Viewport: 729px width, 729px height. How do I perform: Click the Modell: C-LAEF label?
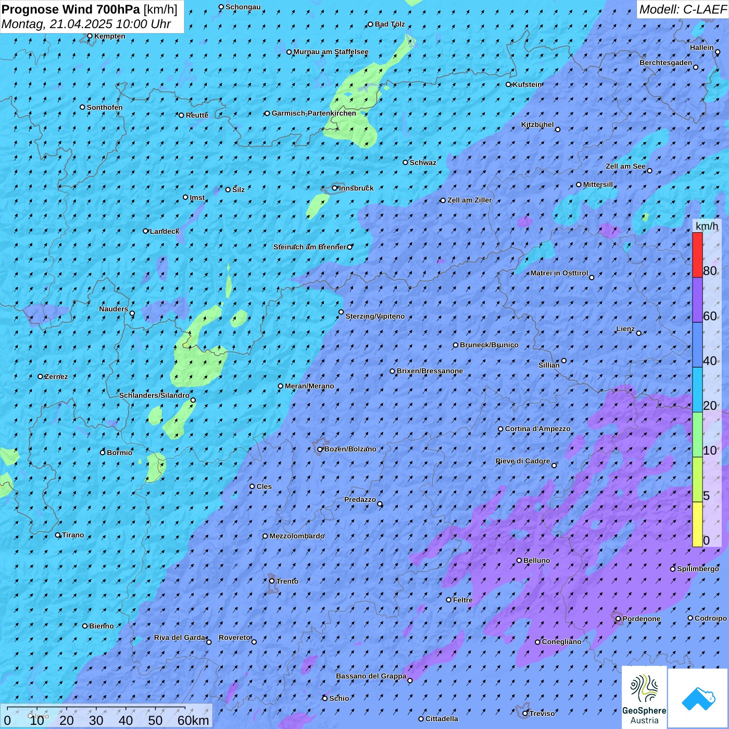point(683,9)
